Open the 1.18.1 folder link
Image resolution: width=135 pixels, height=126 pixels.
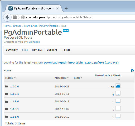(x=15, y=94)
